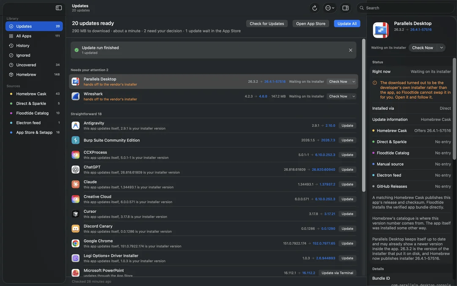457x286 pixels.
Task: Click the CCXProcess app icon
Action: pyautogui.click(x=75, y=155)
